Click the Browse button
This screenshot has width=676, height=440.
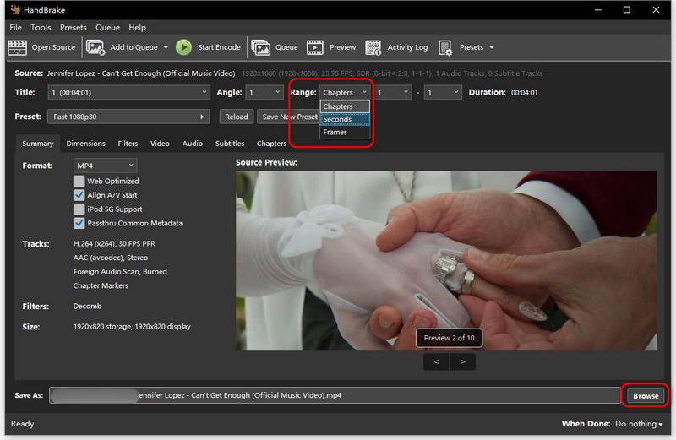point(646,395)
